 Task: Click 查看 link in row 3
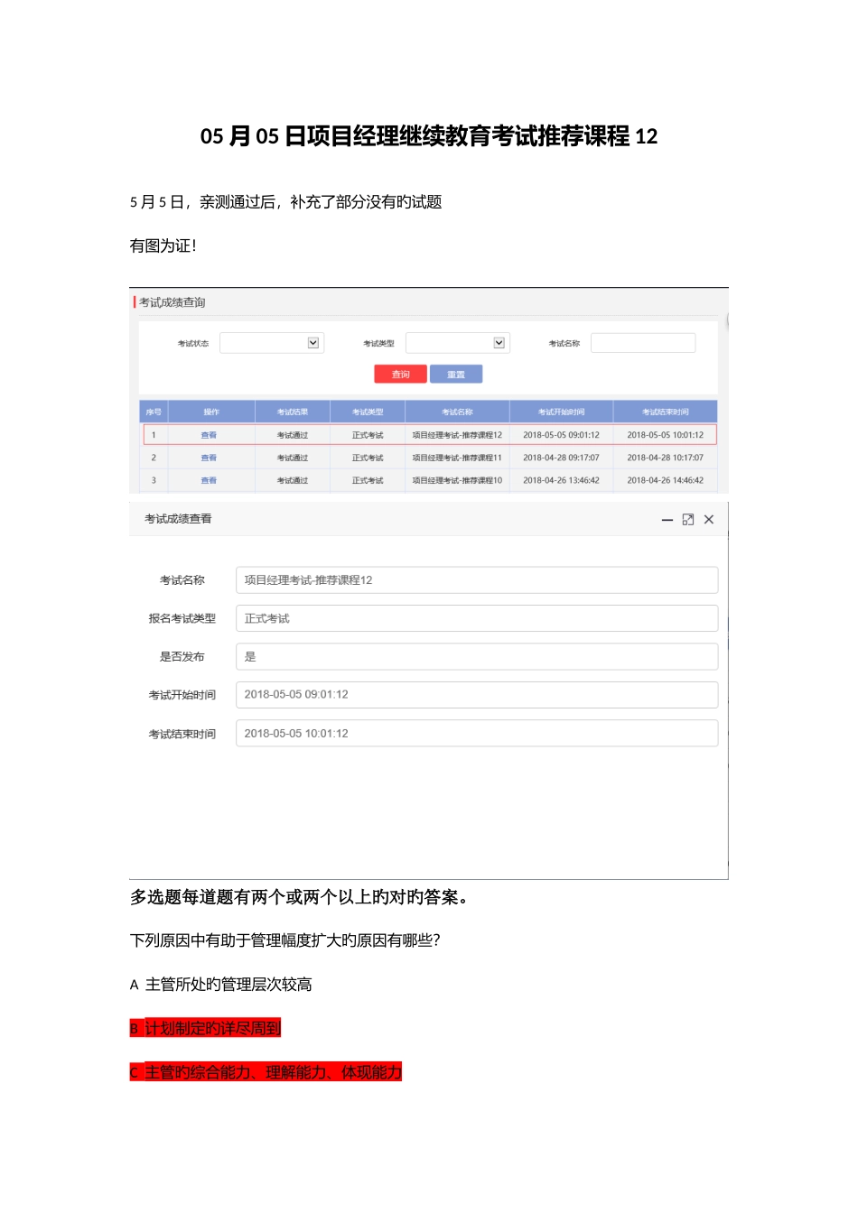point(209,480)
